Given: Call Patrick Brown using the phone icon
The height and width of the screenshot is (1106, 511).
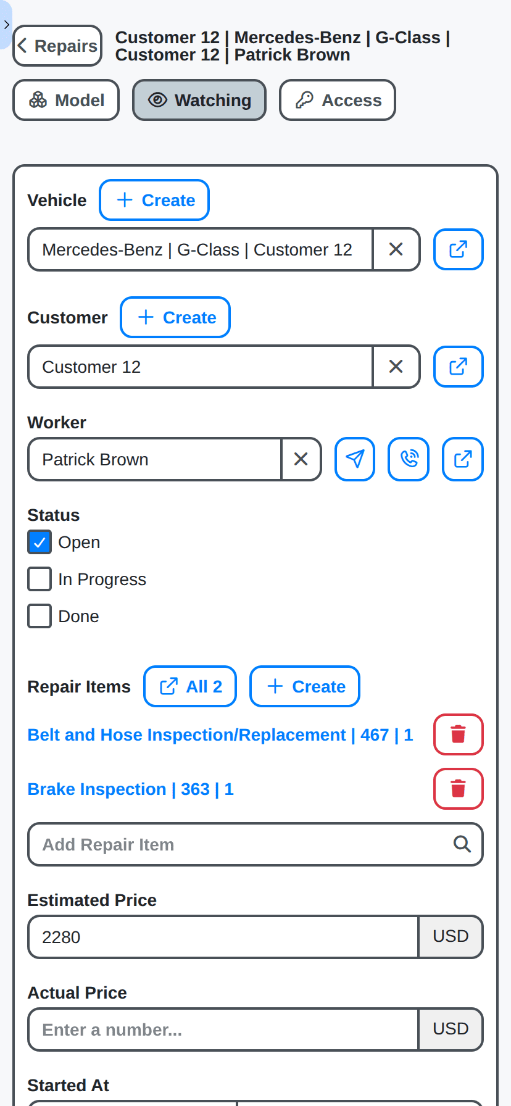Looking at the screenshot, I should pyautogui.click(x=409, y=459).
